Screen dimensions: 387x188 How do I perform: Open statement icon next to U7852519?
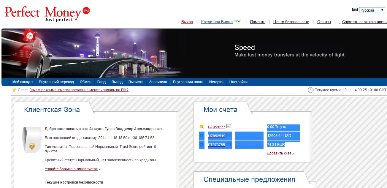point(229,135)
